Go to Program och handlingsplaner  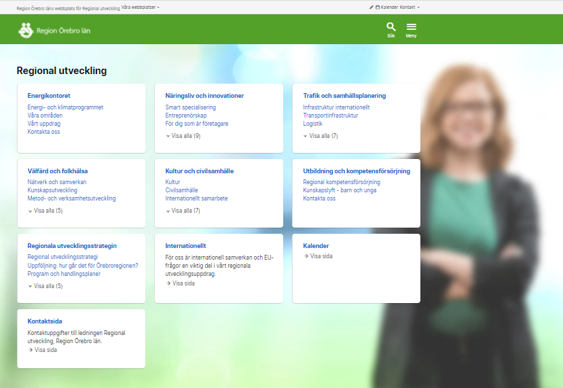point(64,274)
